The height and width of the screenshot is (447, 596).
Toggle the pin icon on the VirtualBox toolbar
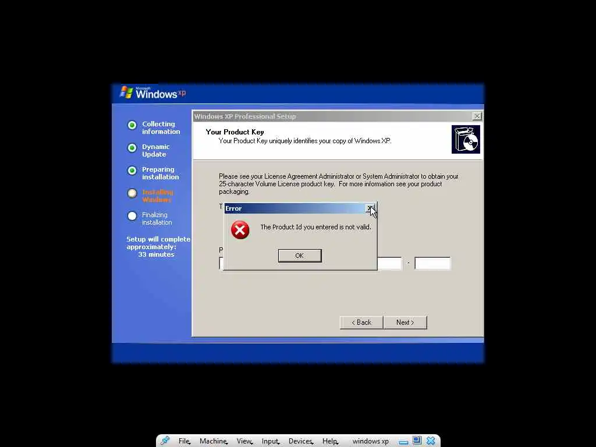[165, 441]
